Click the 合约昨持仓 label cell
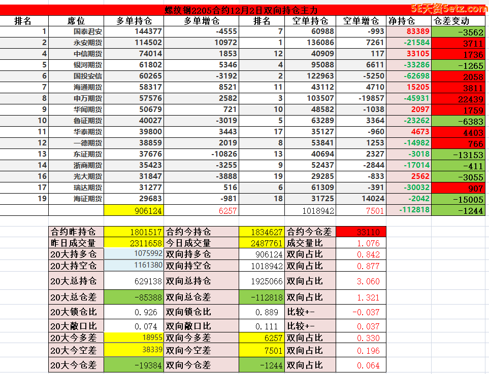Screen dimensions: 489x374 point(76,232)
